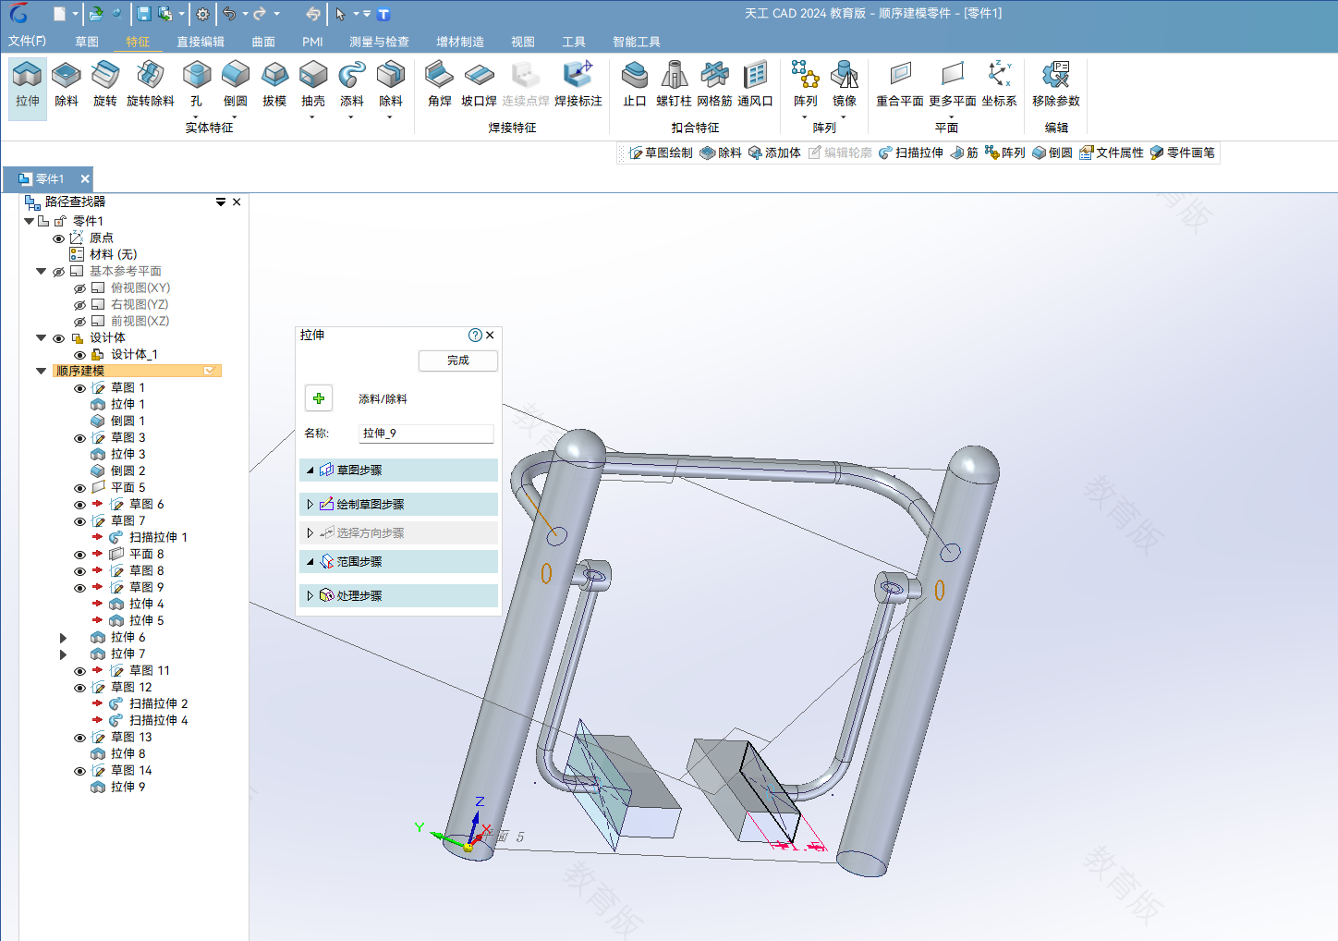Click the 倒圆 fillet tool in ribbon
This screenshot has height=941, width=1338.
coord(236,84)
